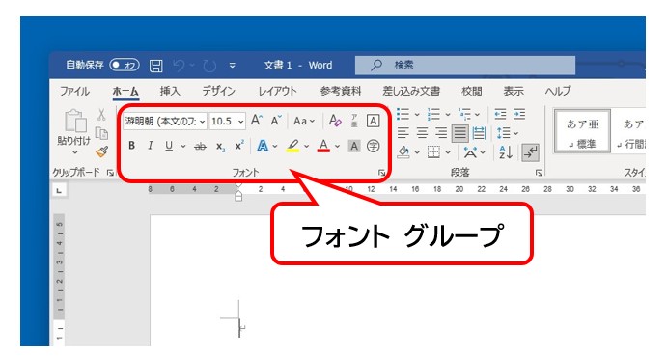Click the Save icon in title bar

(x=156, y=66)
